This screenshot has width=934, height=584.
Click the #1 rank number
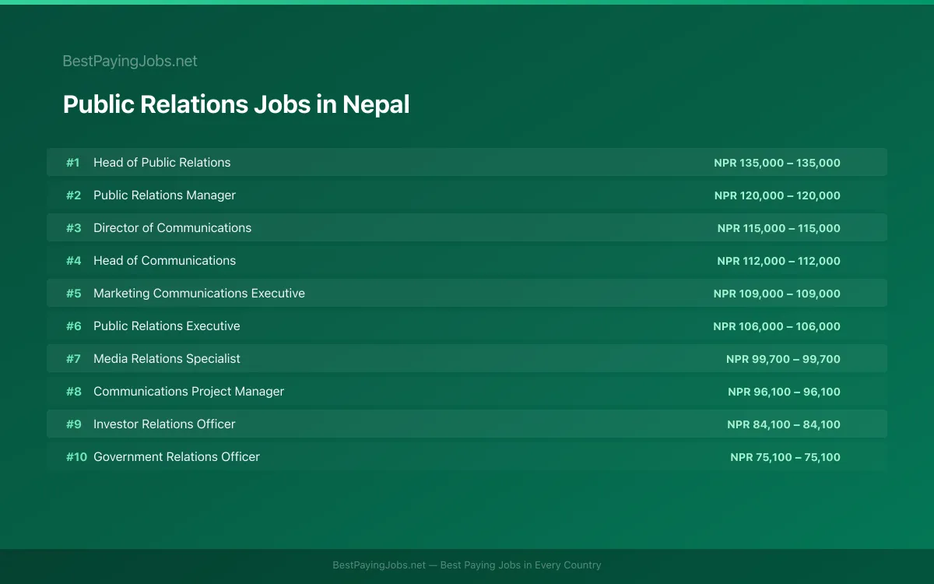coord(72,163)
